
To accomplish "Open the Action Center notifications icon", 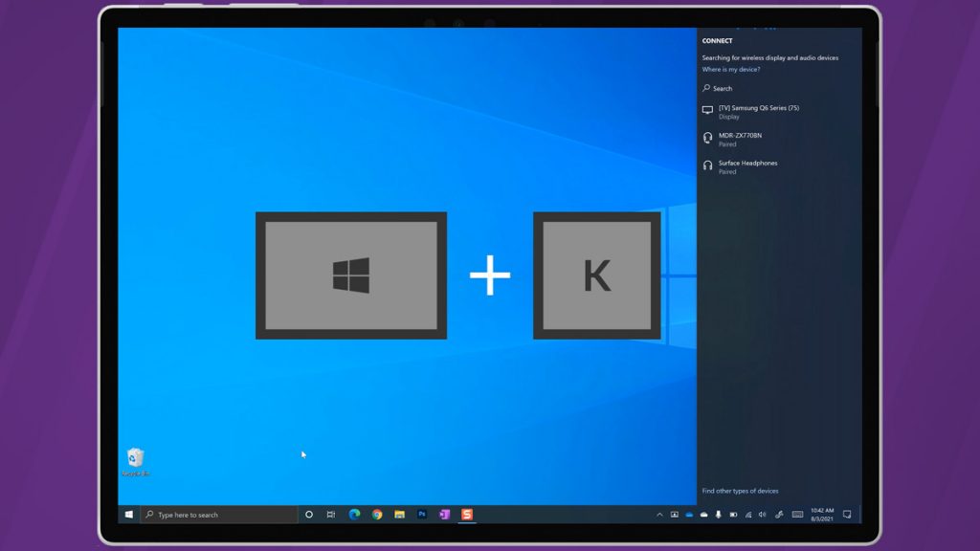I will (x=847, y=515).
